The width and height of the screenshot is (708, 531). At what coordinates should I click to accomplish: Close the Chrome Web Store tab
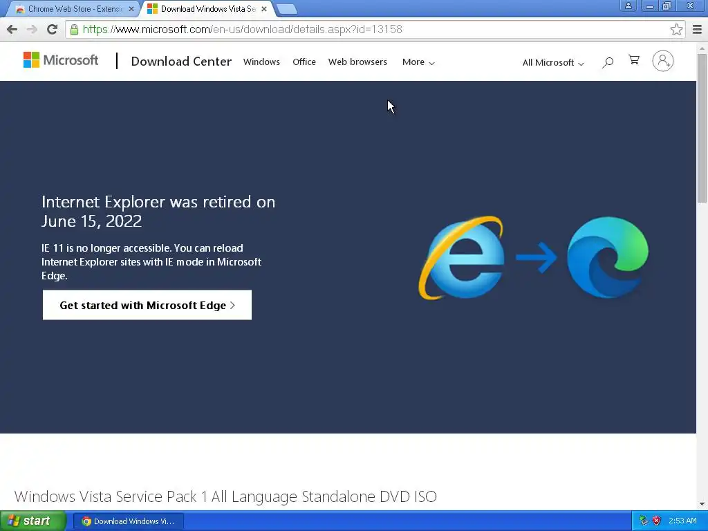(x=131, y=8)
